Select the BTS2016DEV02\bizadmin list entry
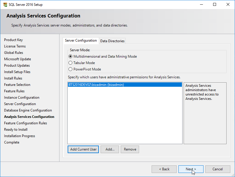The image size is (235, 177). click(125, 85)
